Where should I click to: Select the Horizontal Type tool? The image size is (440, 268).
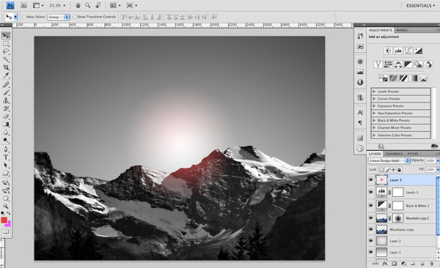coord(6,157)
